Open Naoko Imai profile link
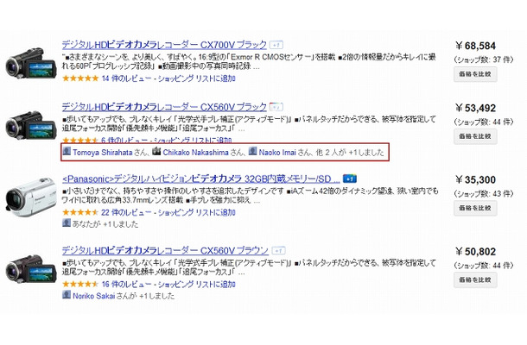 [x=277, y=153]
